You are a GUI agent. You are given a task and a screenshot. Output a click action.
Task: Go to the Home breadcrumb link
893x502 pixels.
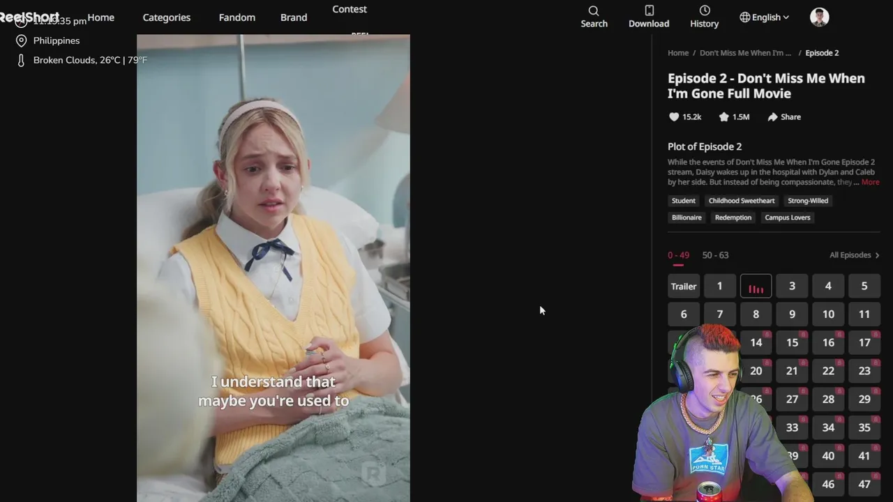click(678, 53)
